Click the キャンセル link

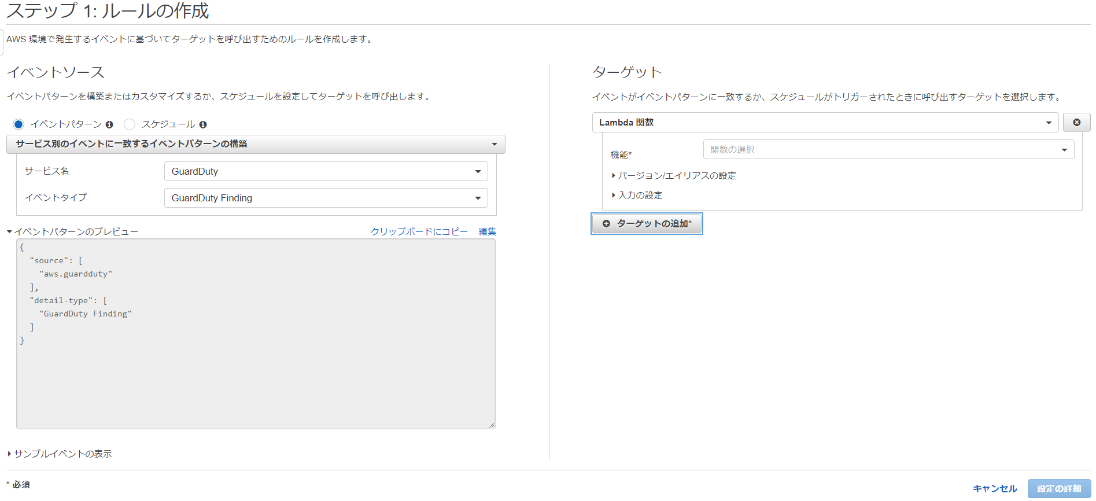[994, 488]
